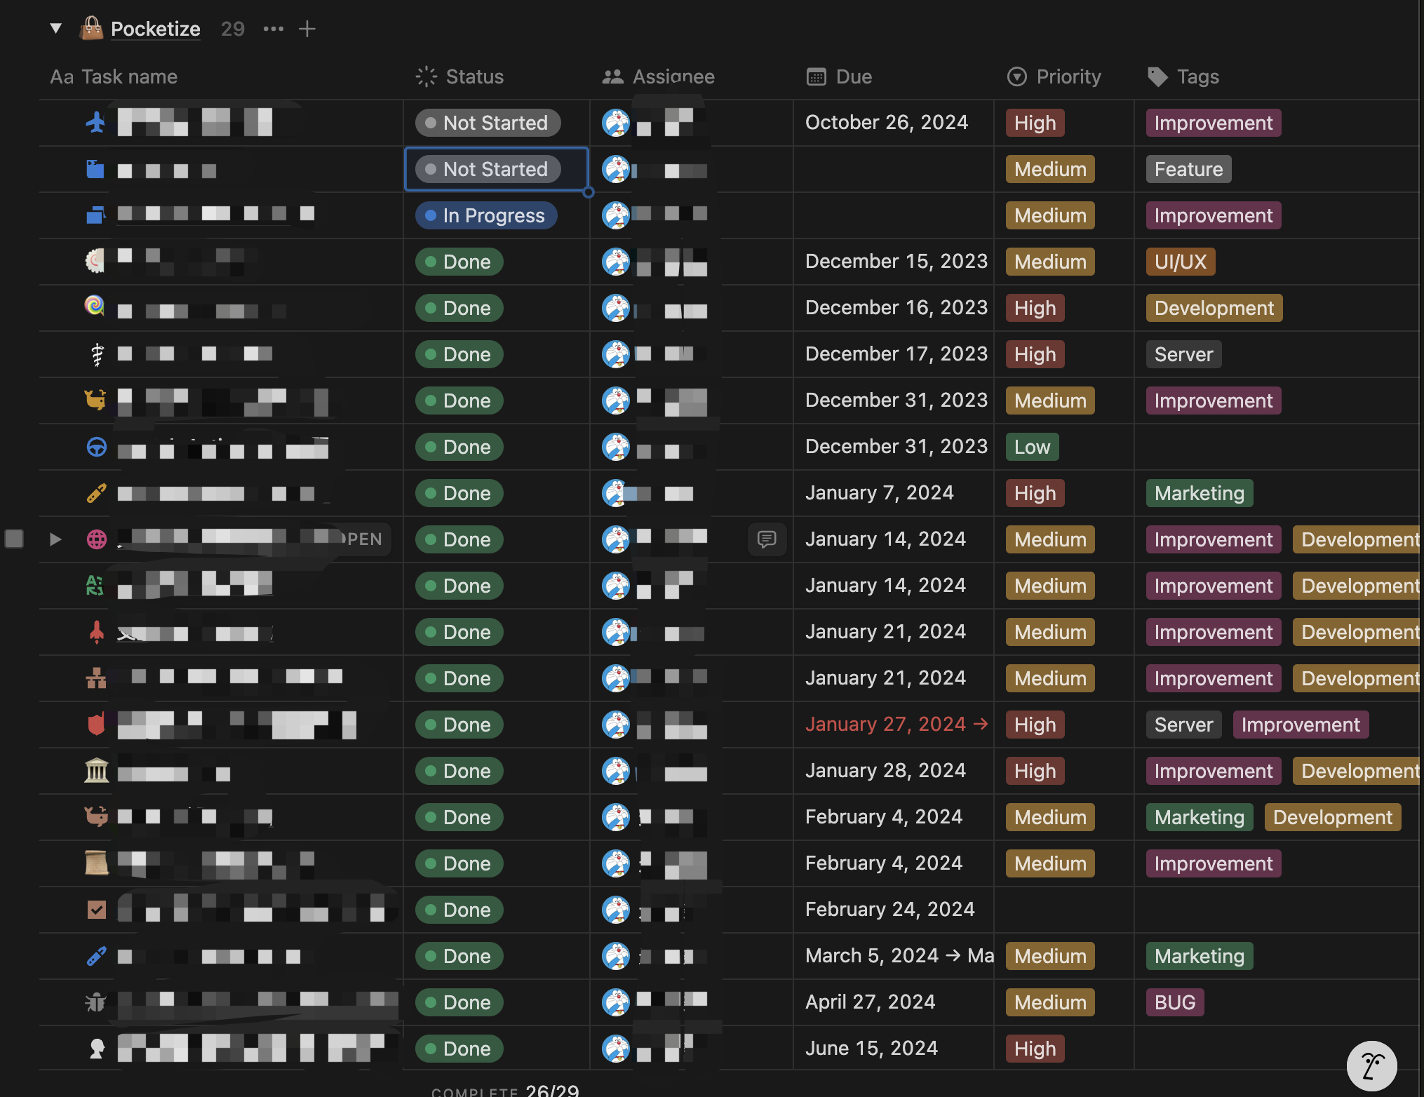
Task: Open the three-dot menu next to Pocketize
Action: coord(273,29)
